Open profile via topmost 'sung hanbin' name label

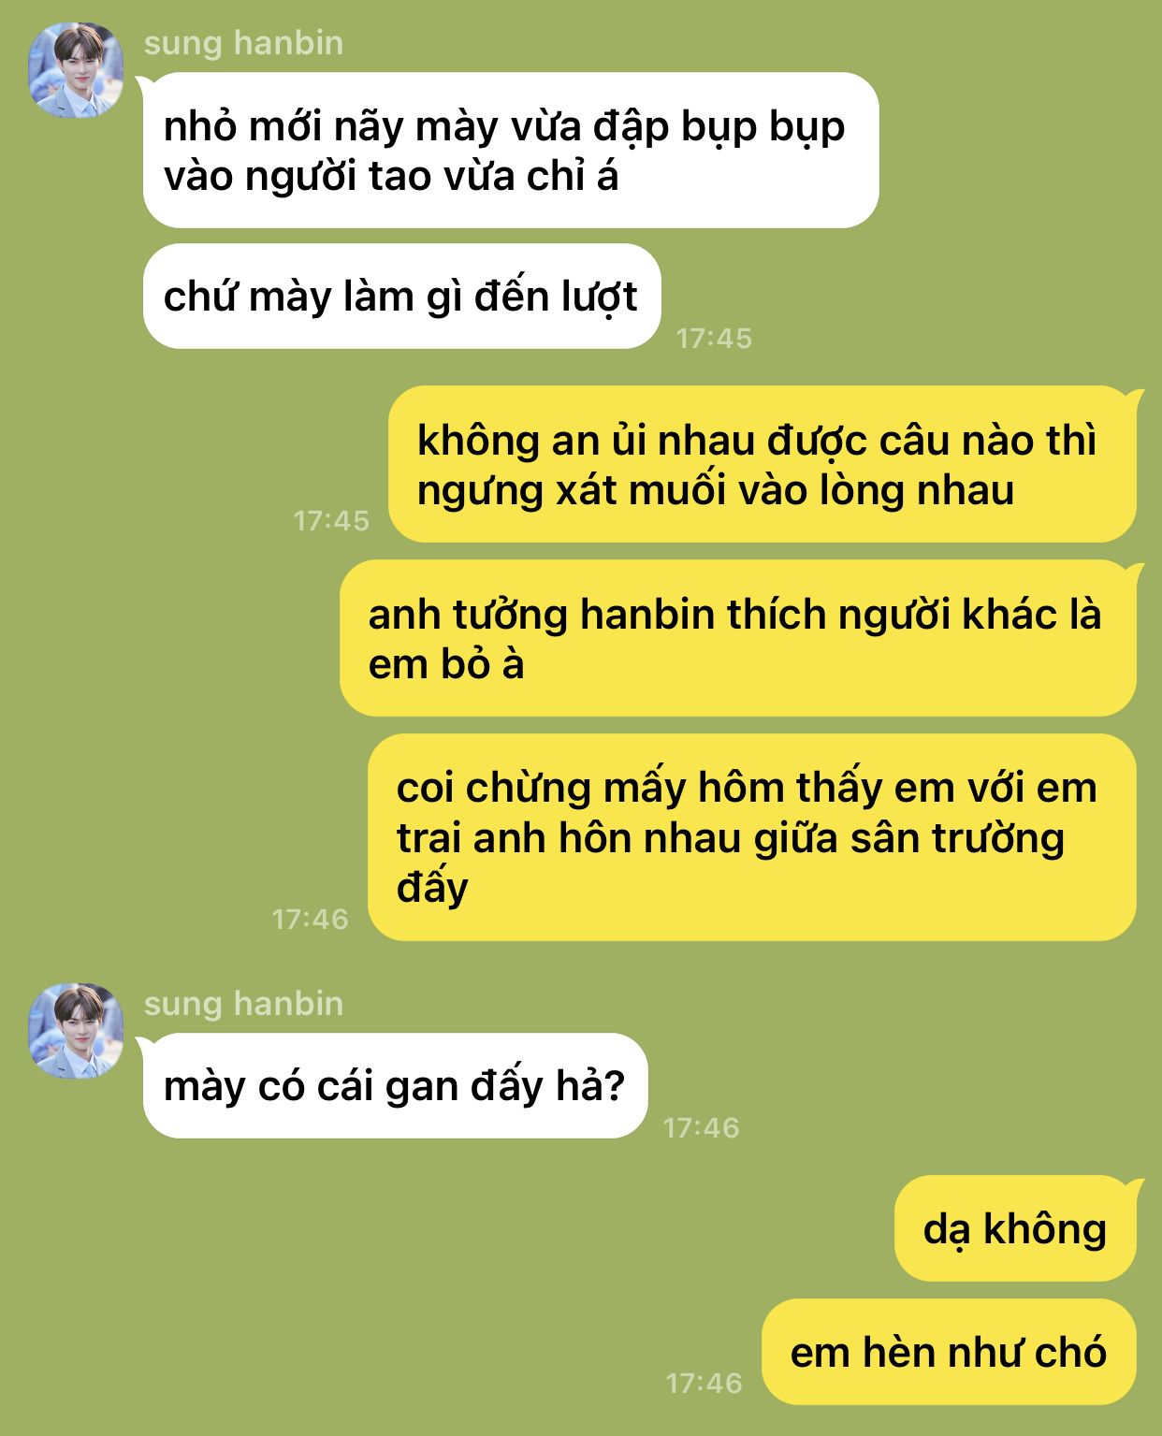coord(243,43)
